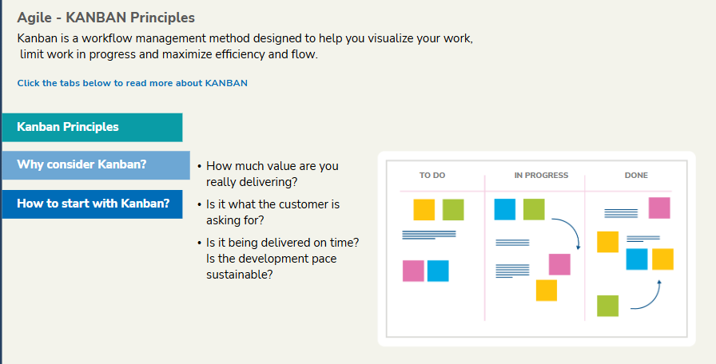716x364 pixels.
Task: Select the DONE column header
Action: (636, 175)
